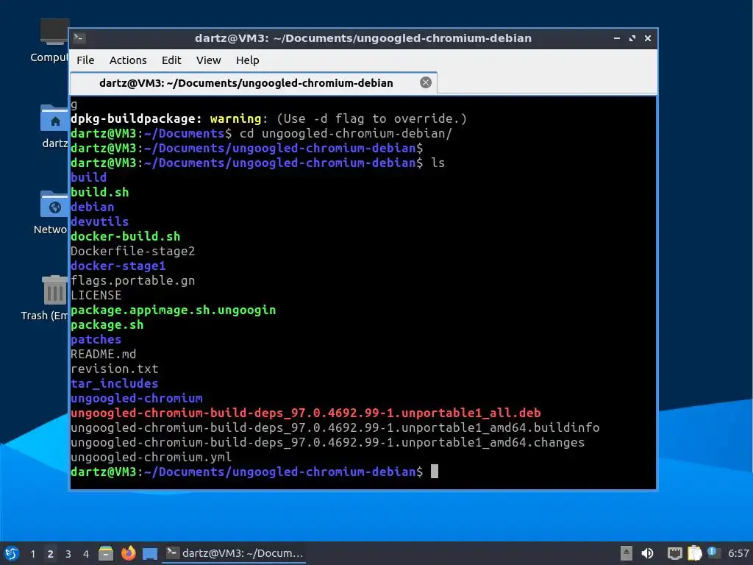Close the terminal tab with the X button
The width and height of the screenshot is (753, 565).
[426, 82]
